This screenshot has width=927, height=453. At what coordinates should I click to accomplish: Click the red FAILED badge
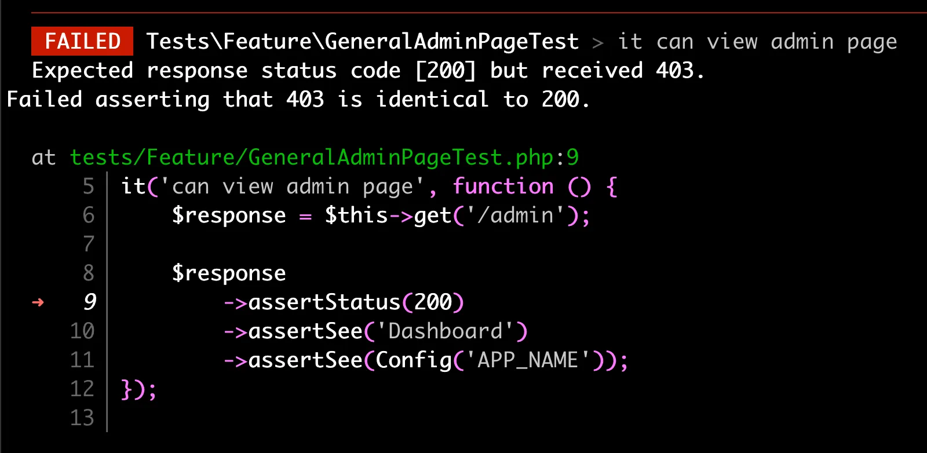click(82, 41)
